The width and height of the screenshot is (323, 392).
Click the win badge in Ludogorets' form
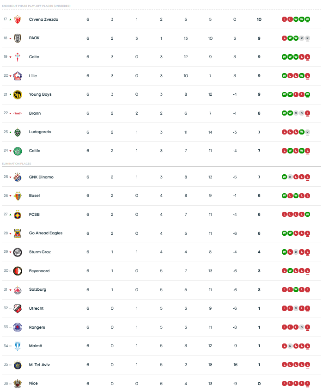click(x=302, y=132)
